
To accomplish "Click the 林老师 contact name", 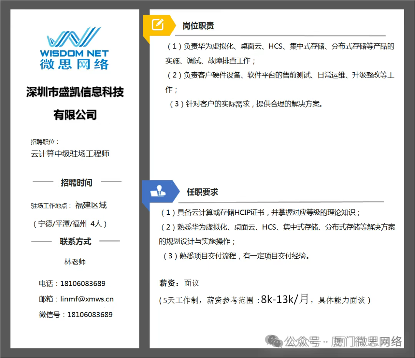I will pos(76,262).
